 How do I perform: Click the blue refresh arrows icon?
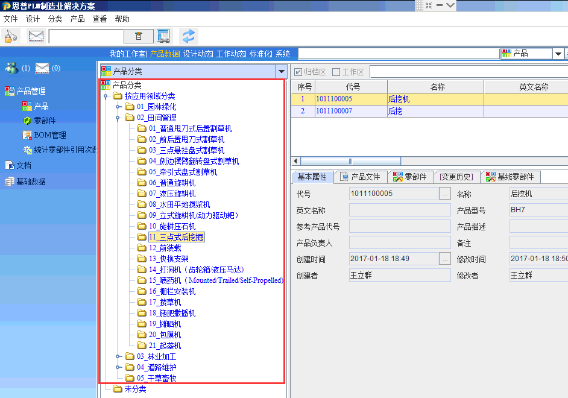[188, 36]
